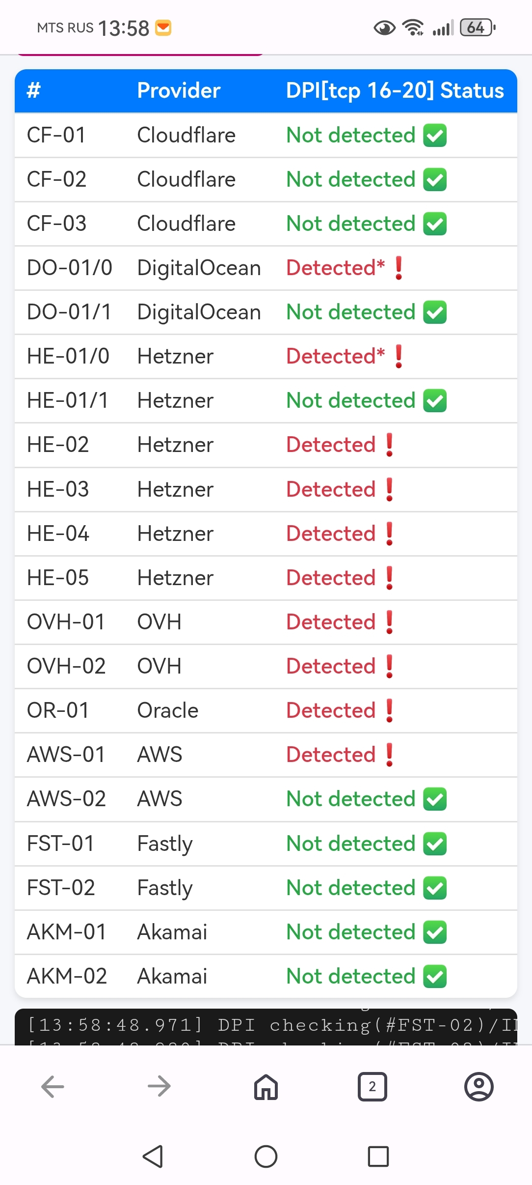Tap green checkmark in AWS-02 row
Viewport: 532px width, 1185px height.
[x=435, y=799]
